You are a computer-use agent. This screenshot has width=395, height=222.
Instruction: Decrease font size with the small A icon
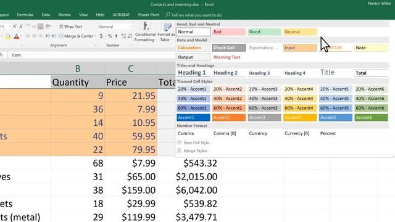pyautogui.click(x=21, y=27)
